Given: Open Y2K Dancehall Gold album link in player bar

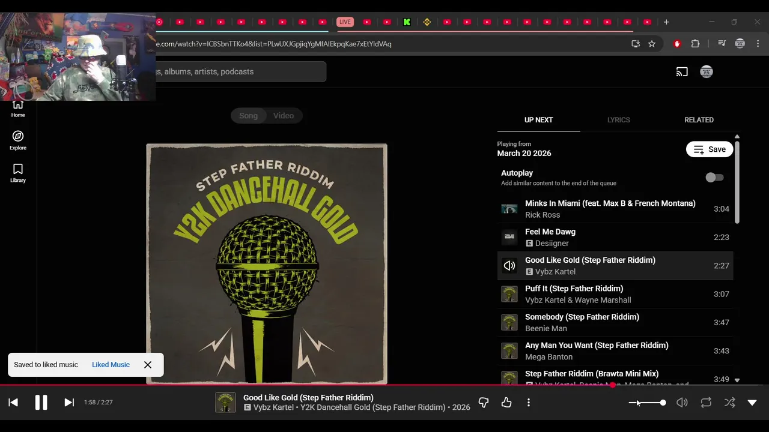Looking at the screenshot, I should pyautogui.click(x=373, y=407).
